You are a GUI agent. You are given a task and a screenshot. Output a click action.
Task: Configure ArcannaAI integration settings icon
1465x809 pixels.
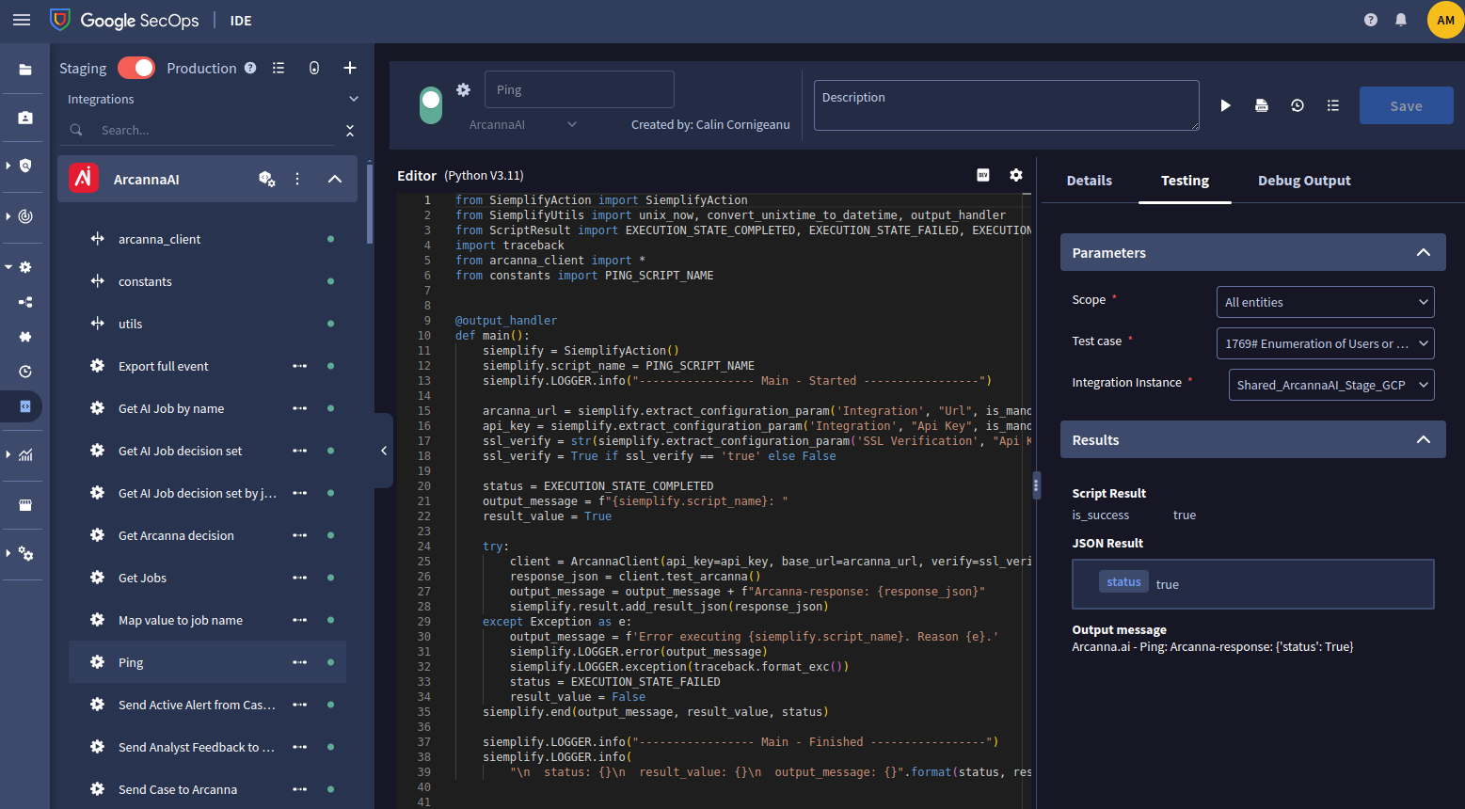click(267, 179)
